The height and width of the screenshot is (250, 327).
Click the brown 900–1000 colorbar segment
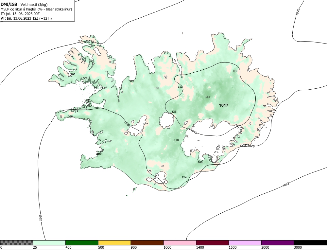[x=147, y=243]
